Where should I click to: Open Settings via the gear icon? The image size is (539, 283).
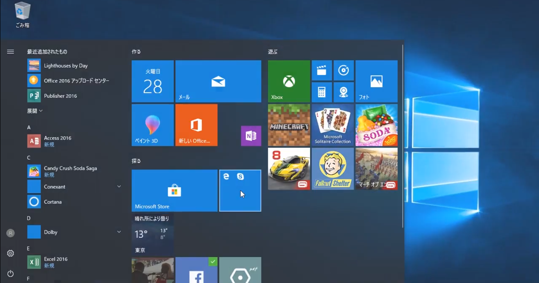coord(11,253)
